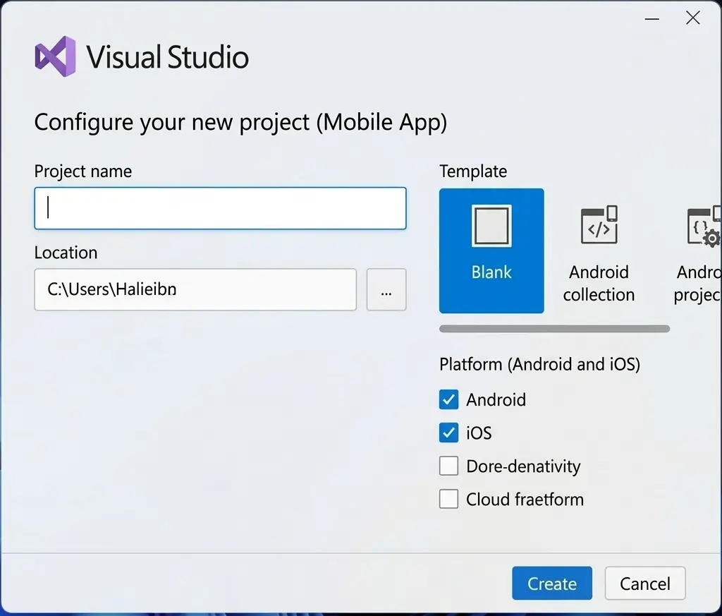Click the Visual Studio logo icon
722x616 pixels.
pos(55,56)
